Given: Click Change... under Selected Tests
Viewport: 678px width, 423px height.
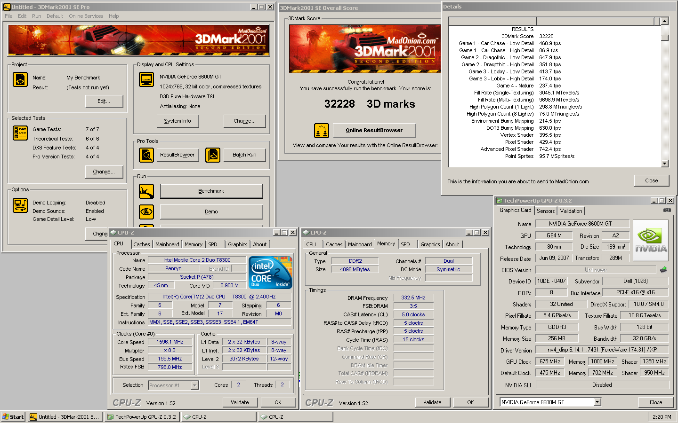Looking at the screenshot, I should pyautogui.click(x=104, y=172).
